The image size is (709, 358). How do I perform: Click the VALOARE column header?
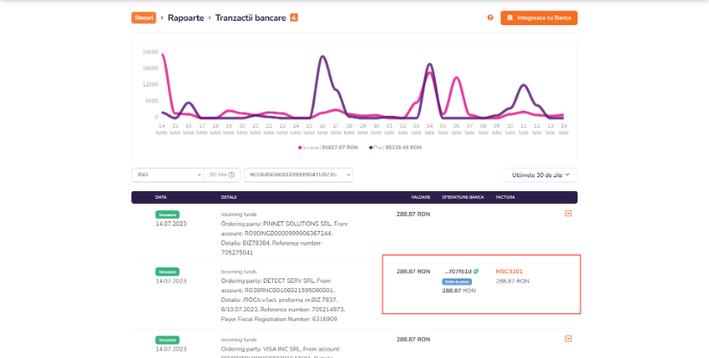(x=420, y=197)
